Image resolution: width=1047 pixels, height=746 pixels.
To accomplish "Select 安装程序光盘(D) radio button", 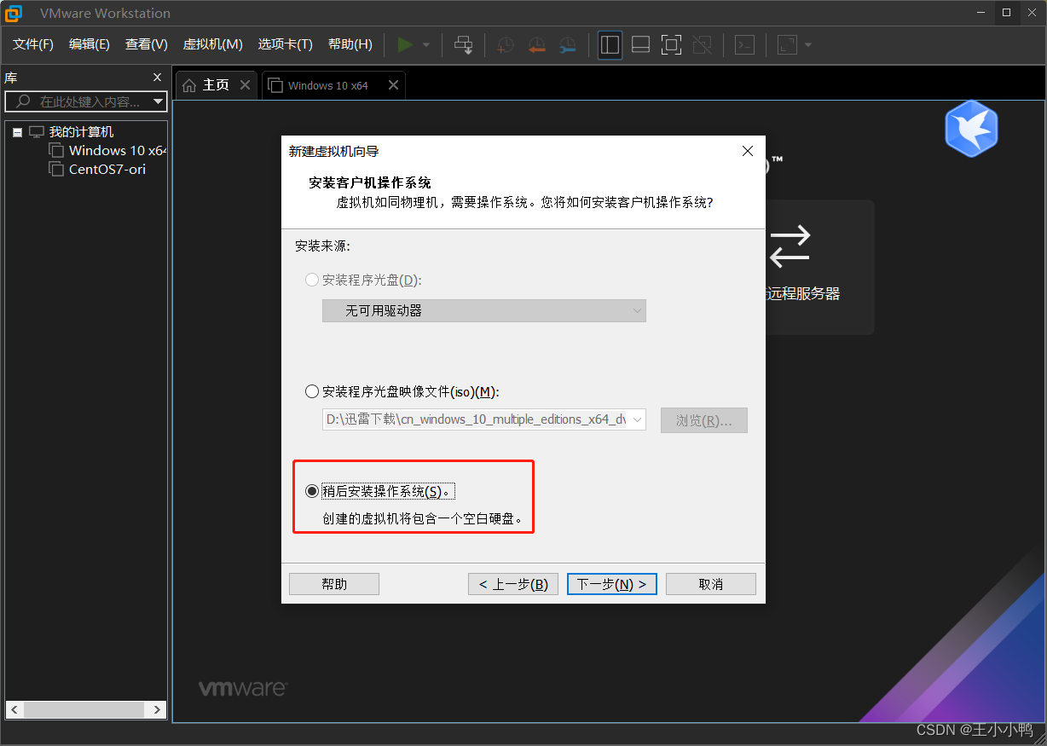I will tap(311, 280).
